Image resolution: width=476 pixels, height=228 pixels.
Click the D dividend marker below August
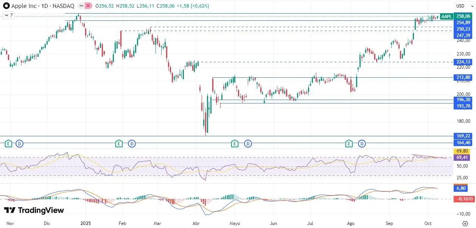tap(362, 143)
